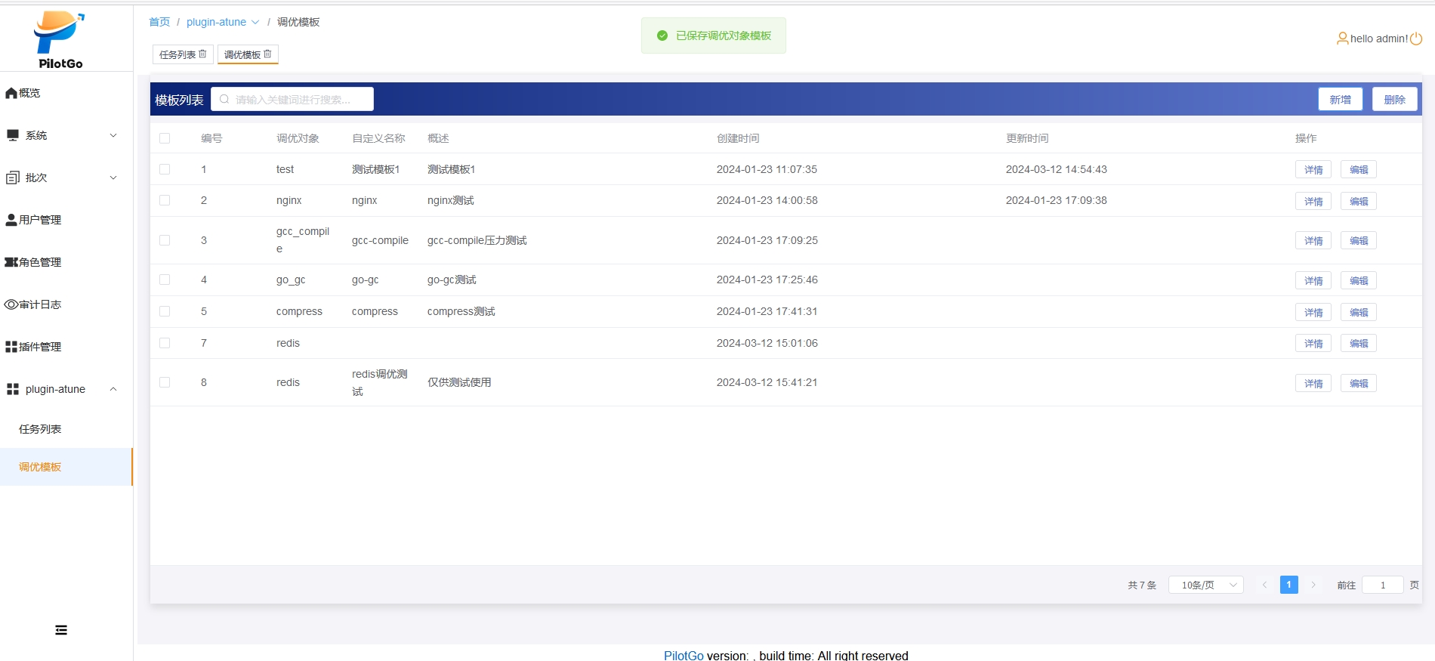Select checkbox for compress template row
The image size is (1435, 661).
click(x=165, y=311)
